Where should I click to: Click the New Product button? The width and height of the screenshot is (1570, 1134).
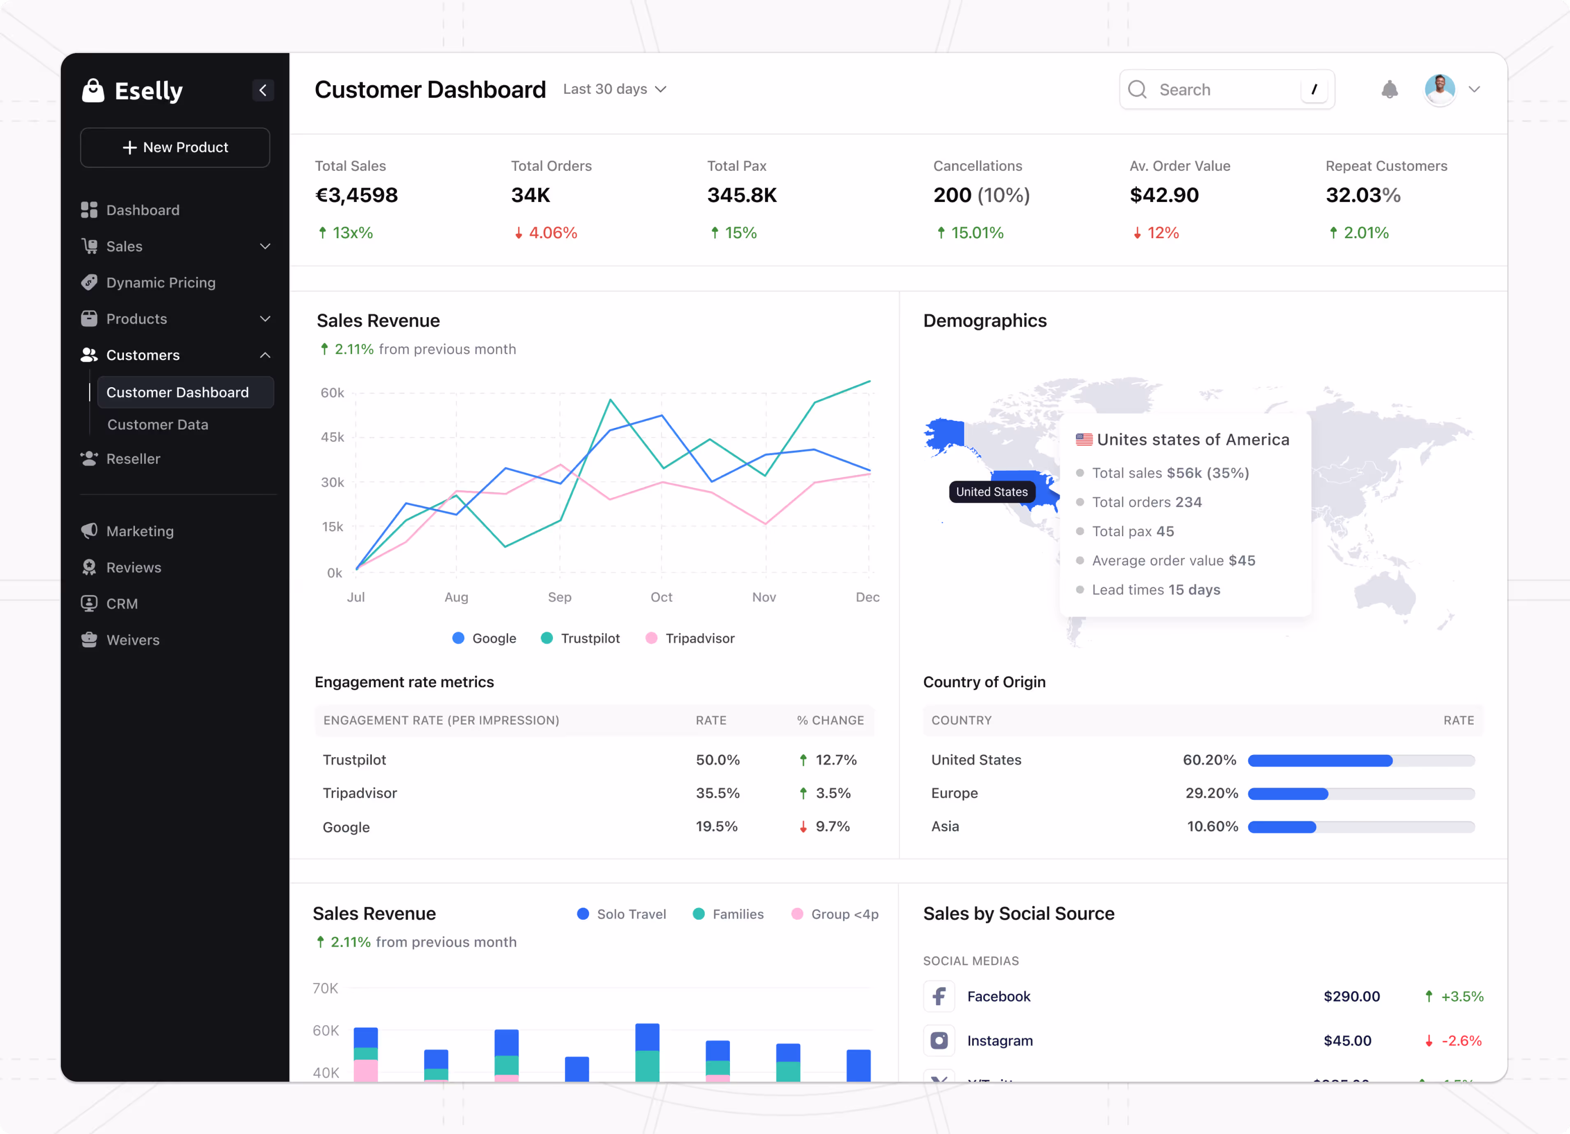[175, 147]
